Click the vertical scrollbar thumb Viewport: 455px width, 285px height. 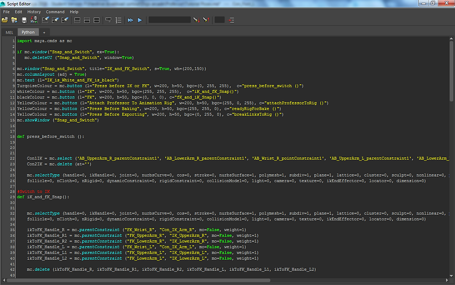coord(451,71)
